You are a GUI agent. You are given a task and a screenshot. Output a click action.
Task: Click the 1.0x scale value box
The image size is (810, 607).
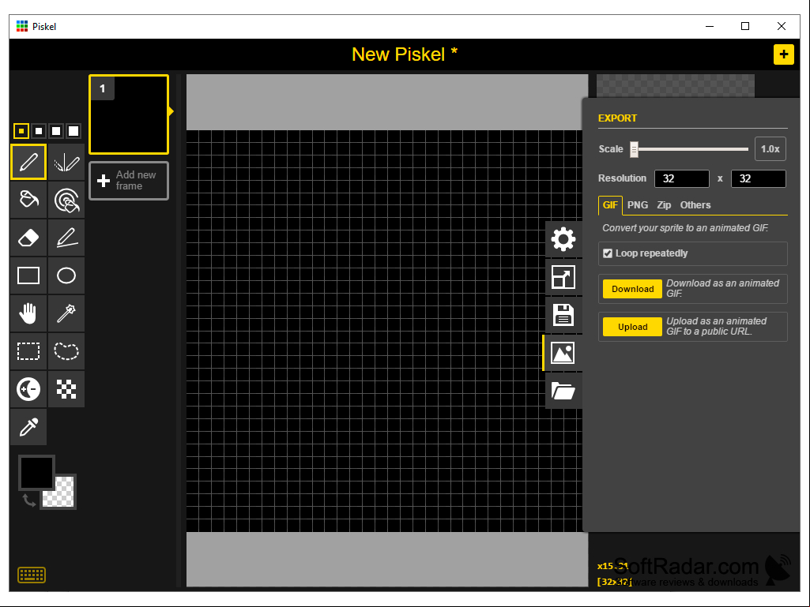pos(770,149)
